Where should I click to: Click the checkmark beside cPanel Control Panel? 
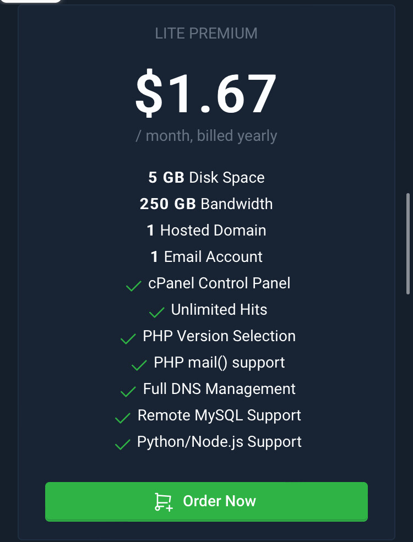point(133,286)
